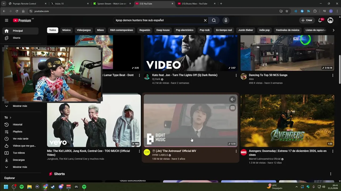The width and height of the screenshot is (341, 191).
Task: Unmute the Astronaut preview video
Action: (233, 99)
